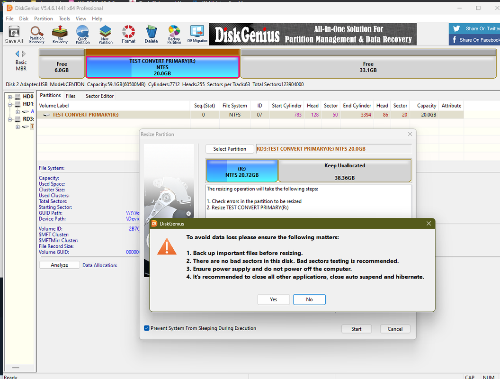This screenshot has height=379, width=500.
Task: Click the RD3:TEST CONVERT PRIMARY partition field
Action: [334, 149]
